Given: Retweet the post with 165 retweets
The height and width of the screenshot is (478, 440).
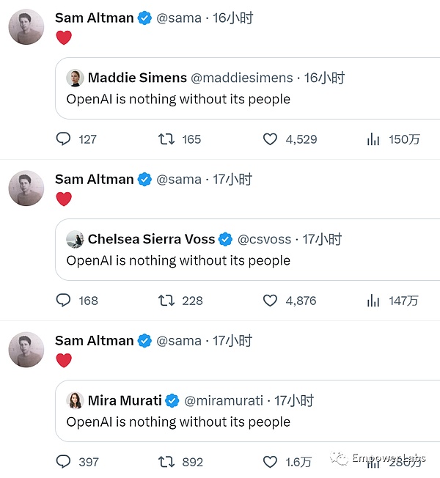Looking at the screenshot, I should 166,139.
